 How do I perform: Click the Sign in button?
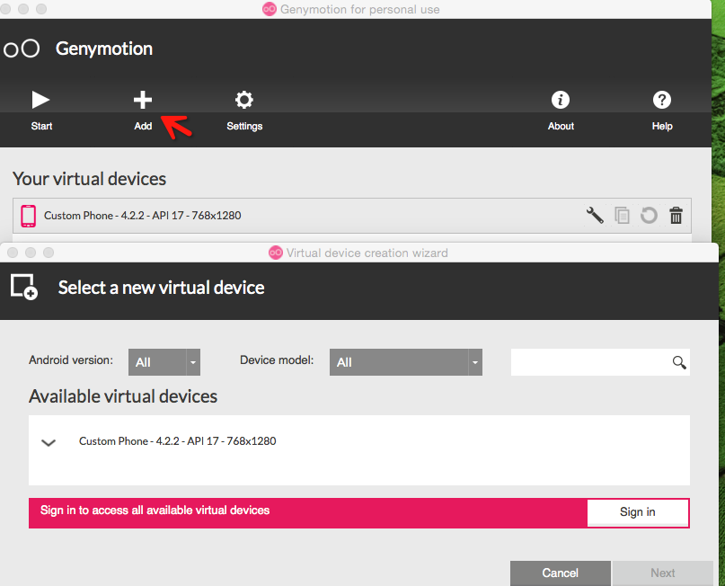(x=638, y=512)
